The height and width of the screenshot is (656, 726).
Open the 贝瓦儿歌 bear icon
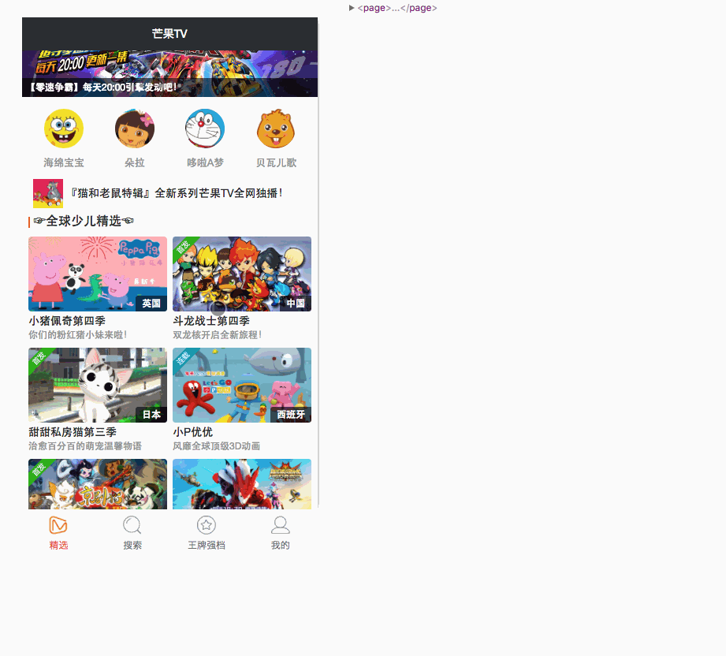276,129
